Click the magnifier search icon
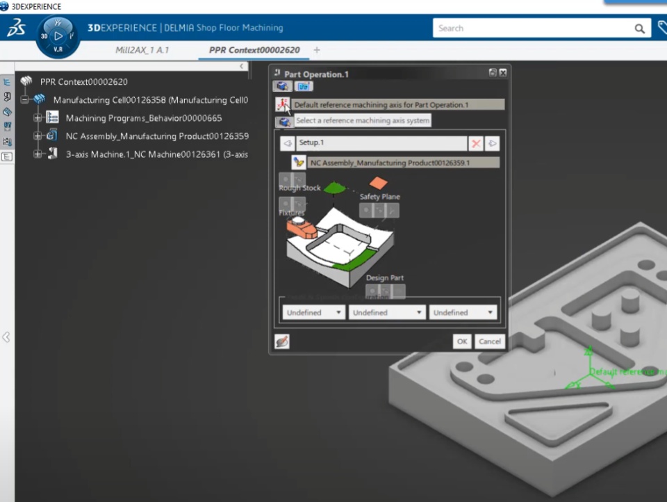The image size is (667, 502). [640, 29]
